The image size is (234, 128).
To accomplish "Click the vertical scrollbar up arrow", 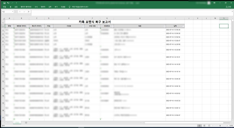I will (232, 18).
